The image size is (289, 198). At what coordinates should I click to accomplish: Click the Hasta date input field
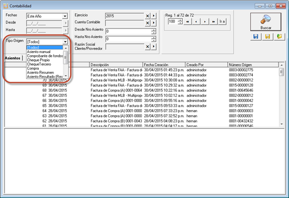44,31
